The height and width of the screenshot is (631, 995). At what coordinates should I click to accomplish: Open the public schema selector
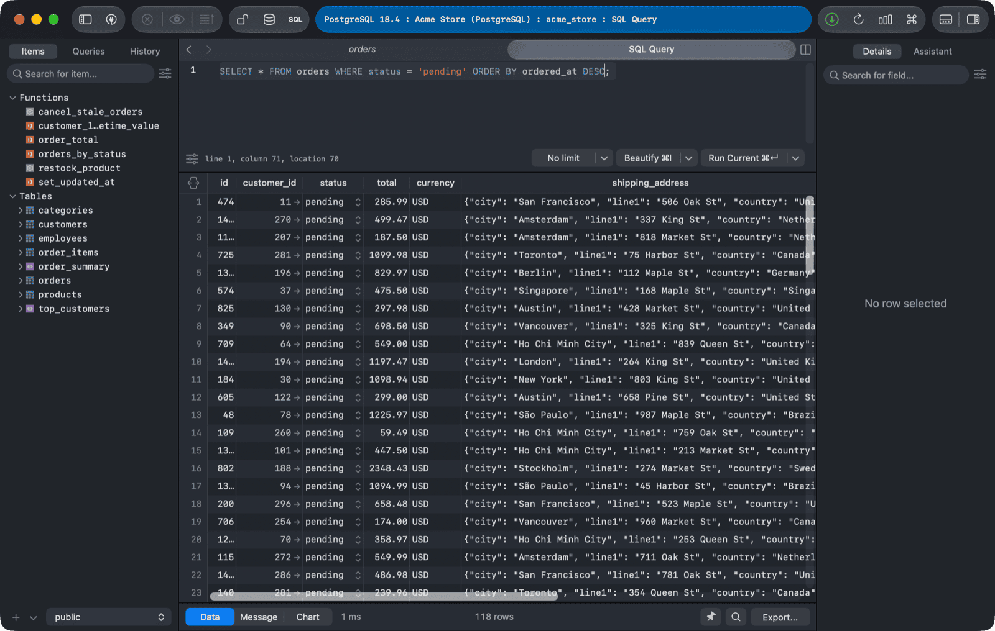coord(109,617)
